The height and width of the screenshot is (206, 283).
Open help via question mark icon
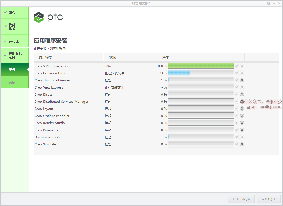(269, 3)
